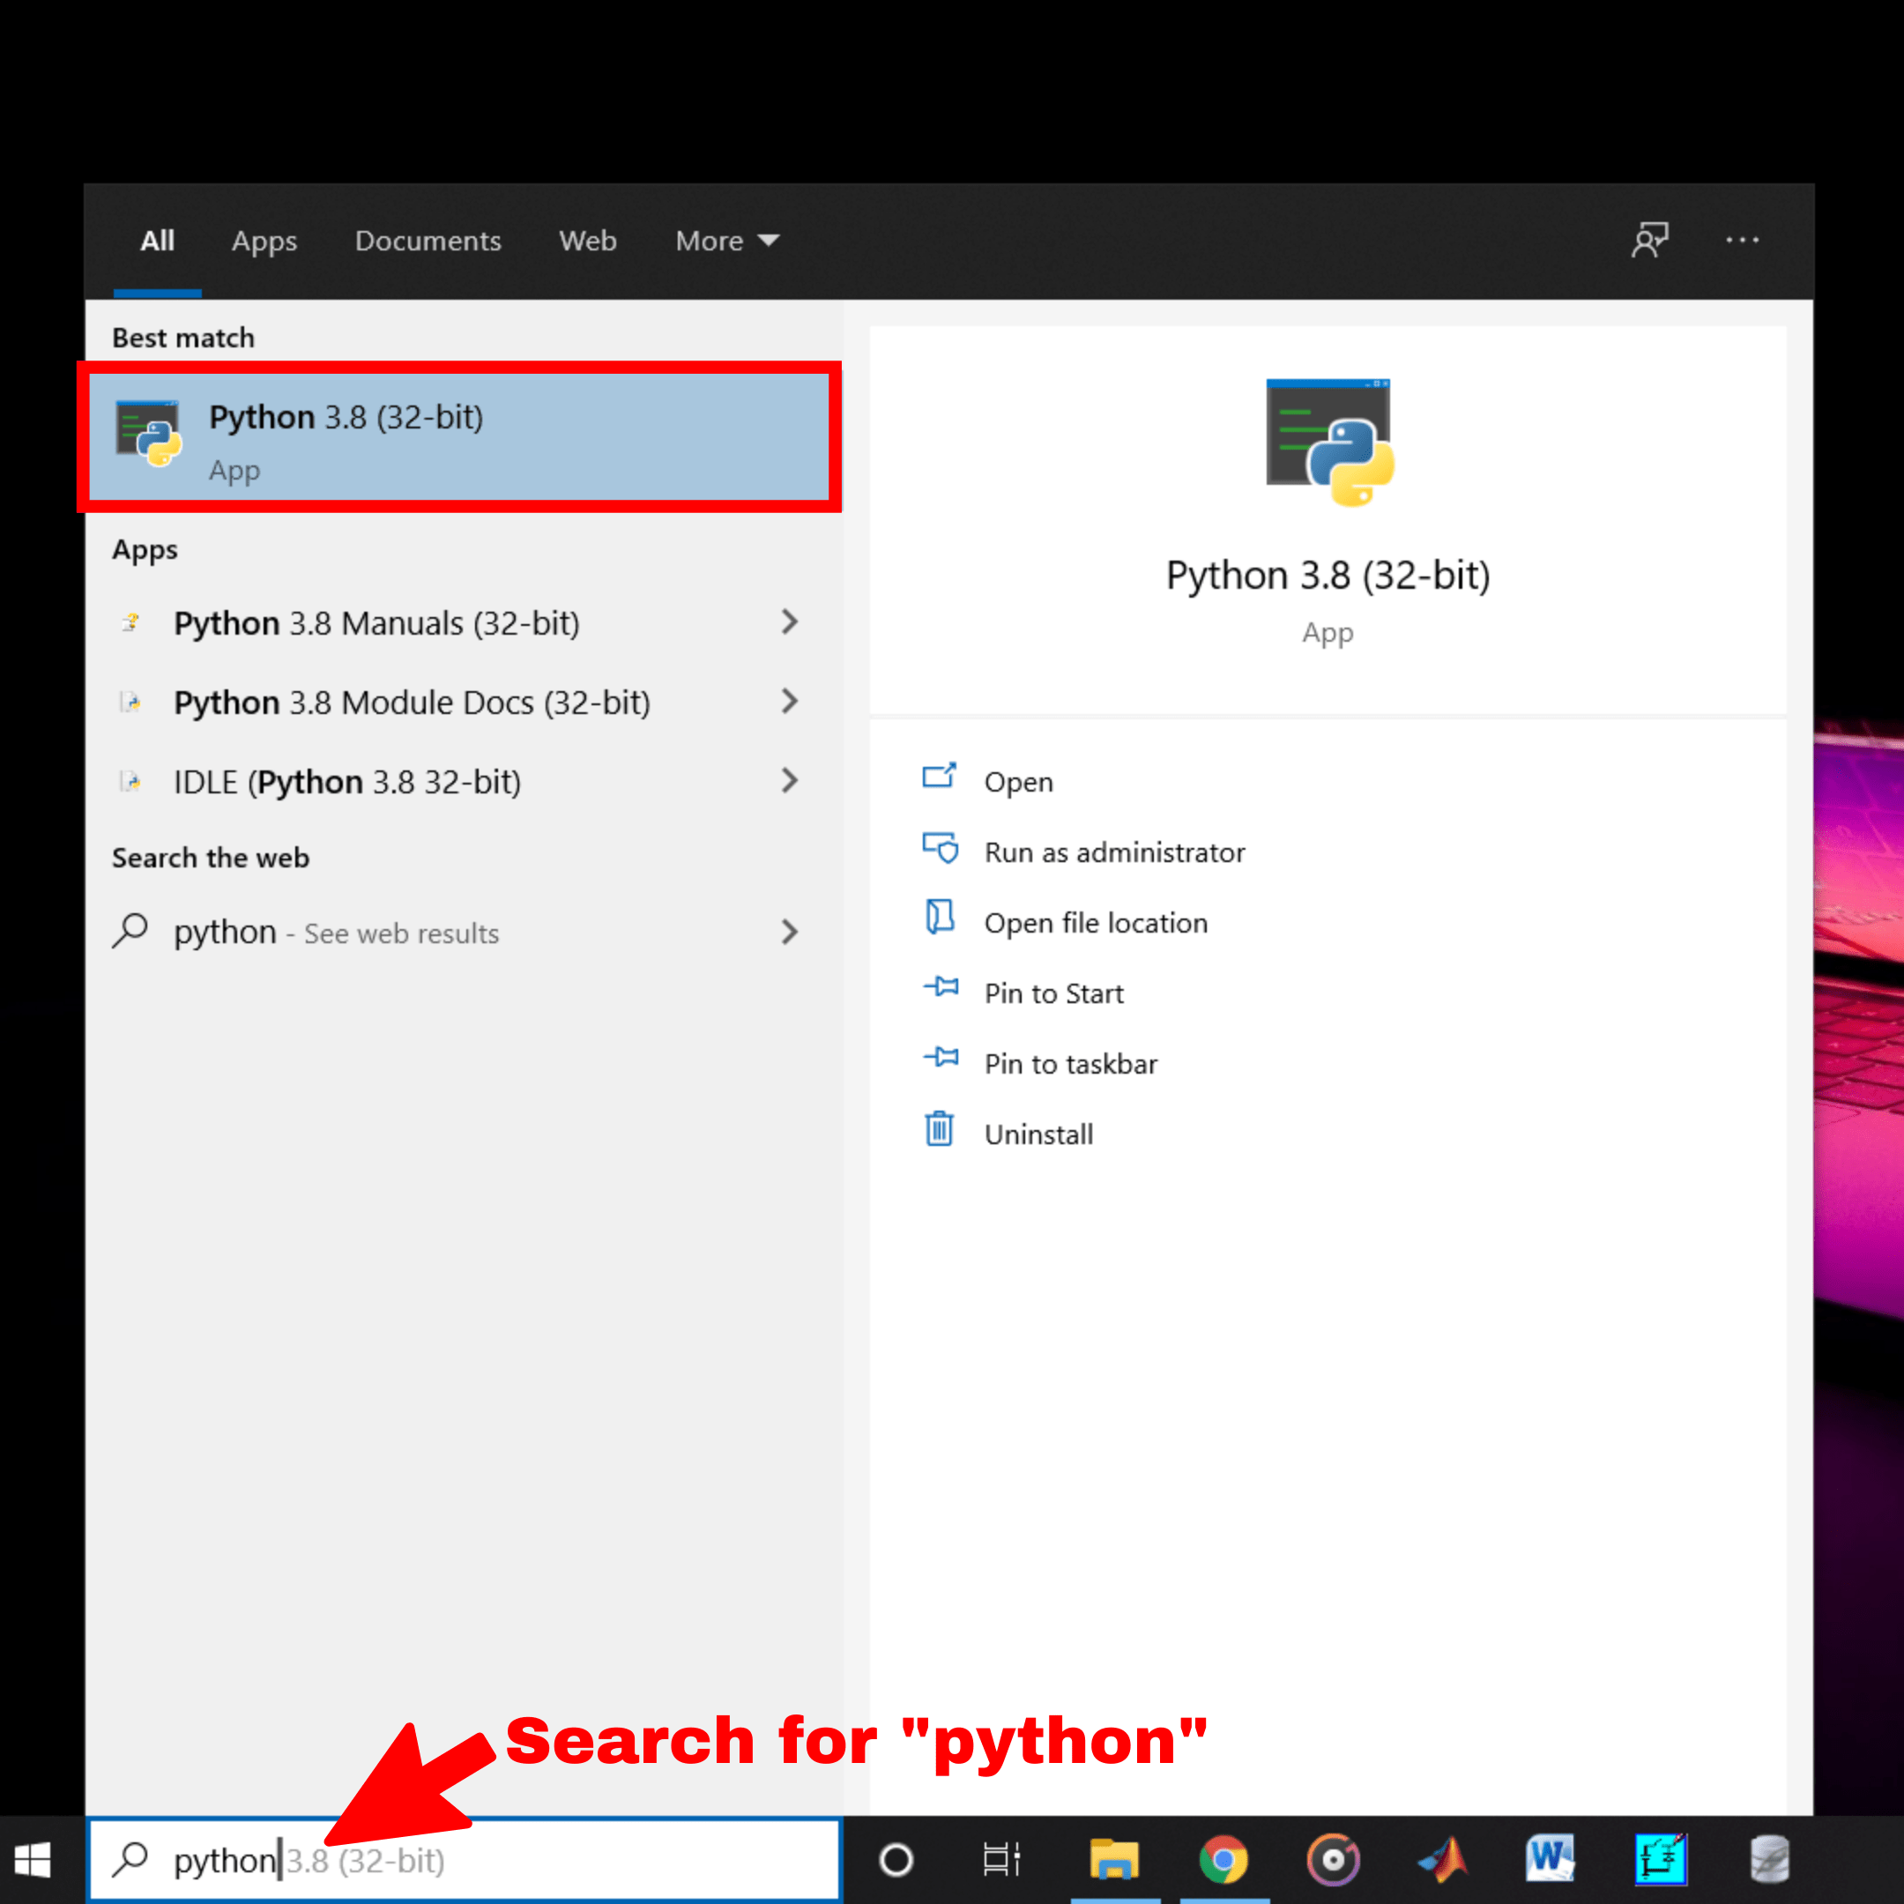Image resolution: width=1904 pixels, height=1904 pixels.
Task: Switch to the Documents tab
Action: click(x=428, y=241)
